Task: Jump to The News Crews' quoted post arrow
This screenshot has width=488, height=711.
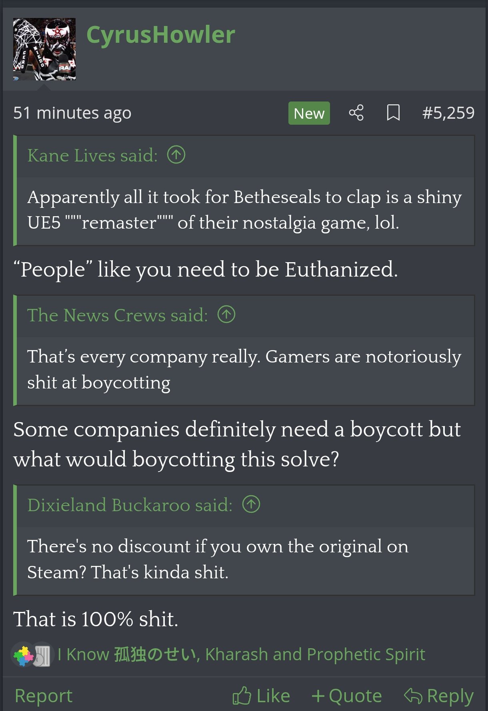Action: pyautogui.click(x=226, y=315)
